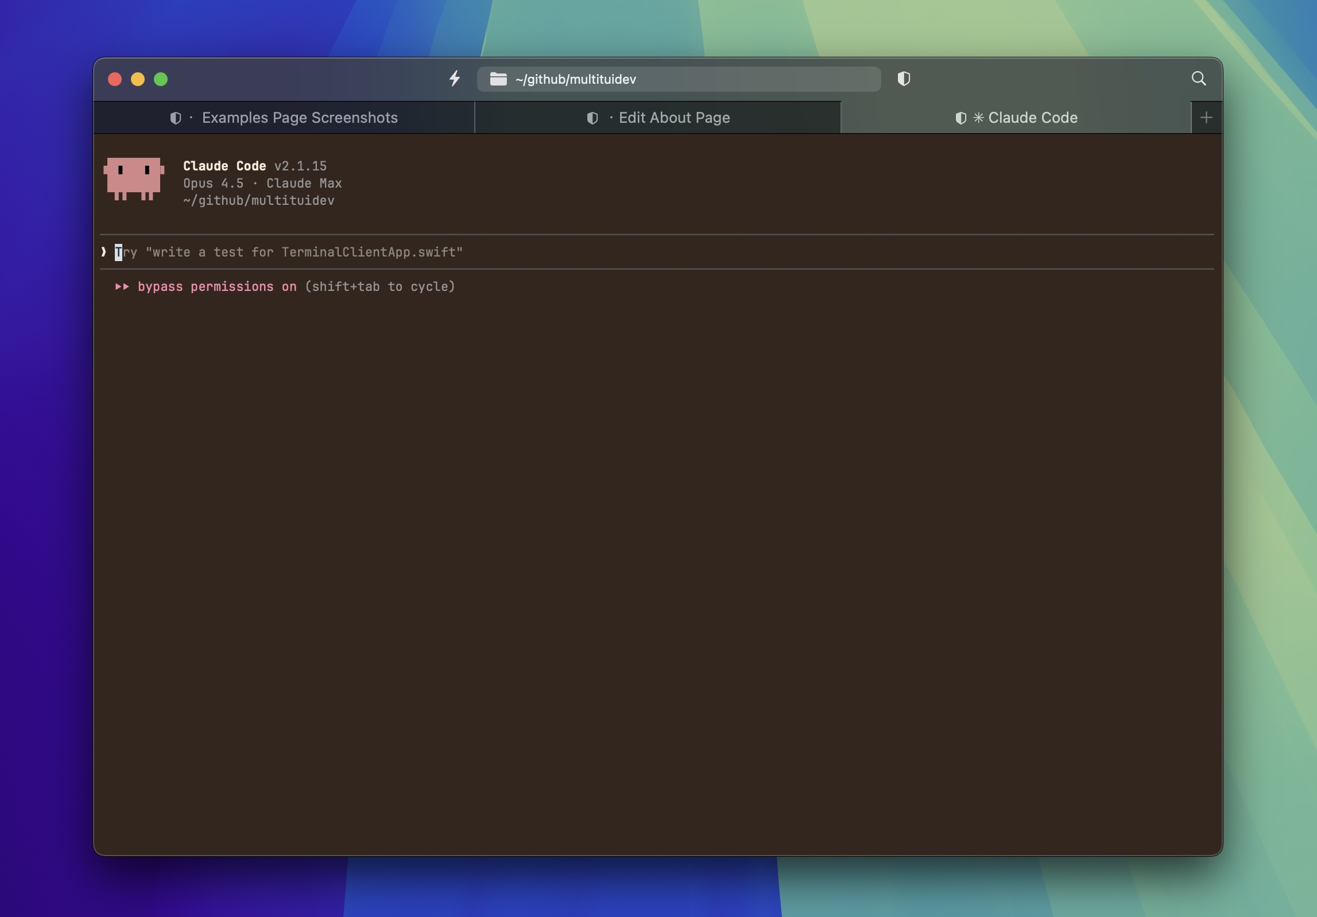Click the folder icon in the address bar

coord(498,79)
